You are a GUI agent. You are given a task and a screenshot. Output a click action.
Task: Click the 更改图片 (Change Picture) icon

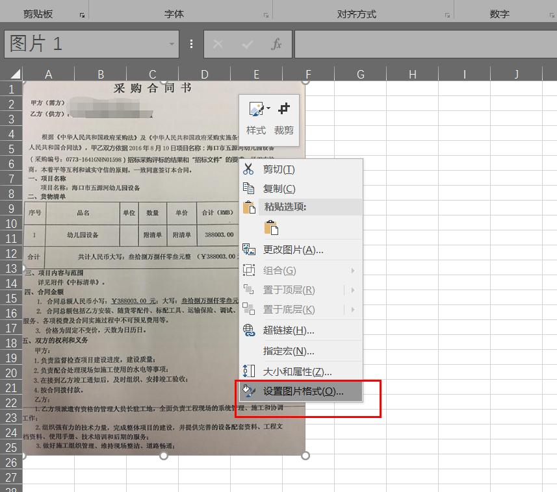pyautogui.click(x=248, y=249)
